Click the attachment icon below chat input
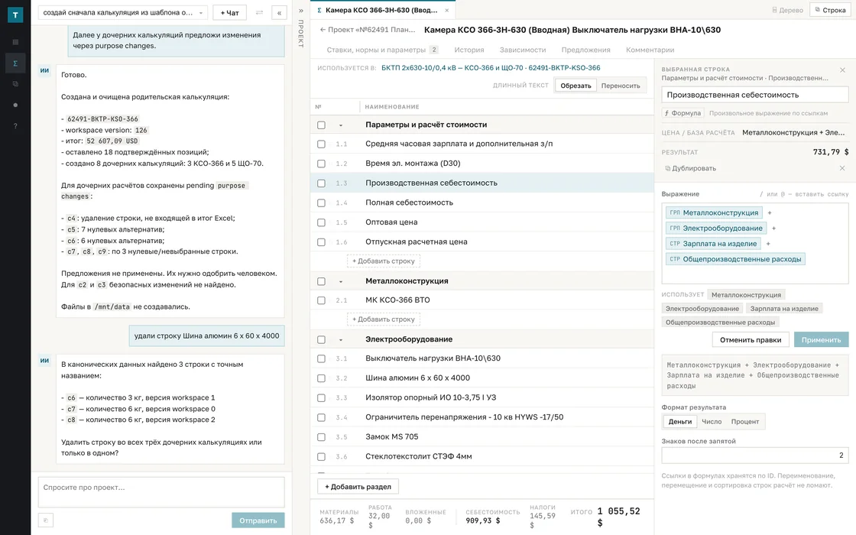 [46, 520]
